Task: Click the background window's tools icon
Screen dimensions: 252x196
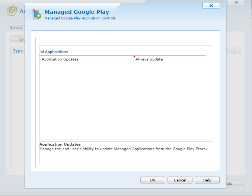Action: tap(12, 10)
